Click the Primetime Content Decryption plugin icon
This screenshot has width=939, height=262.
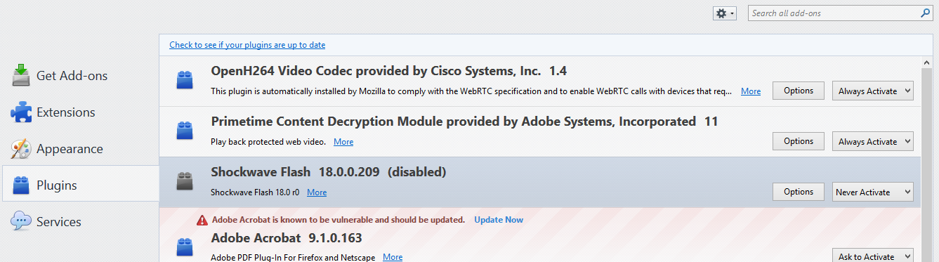185,131
